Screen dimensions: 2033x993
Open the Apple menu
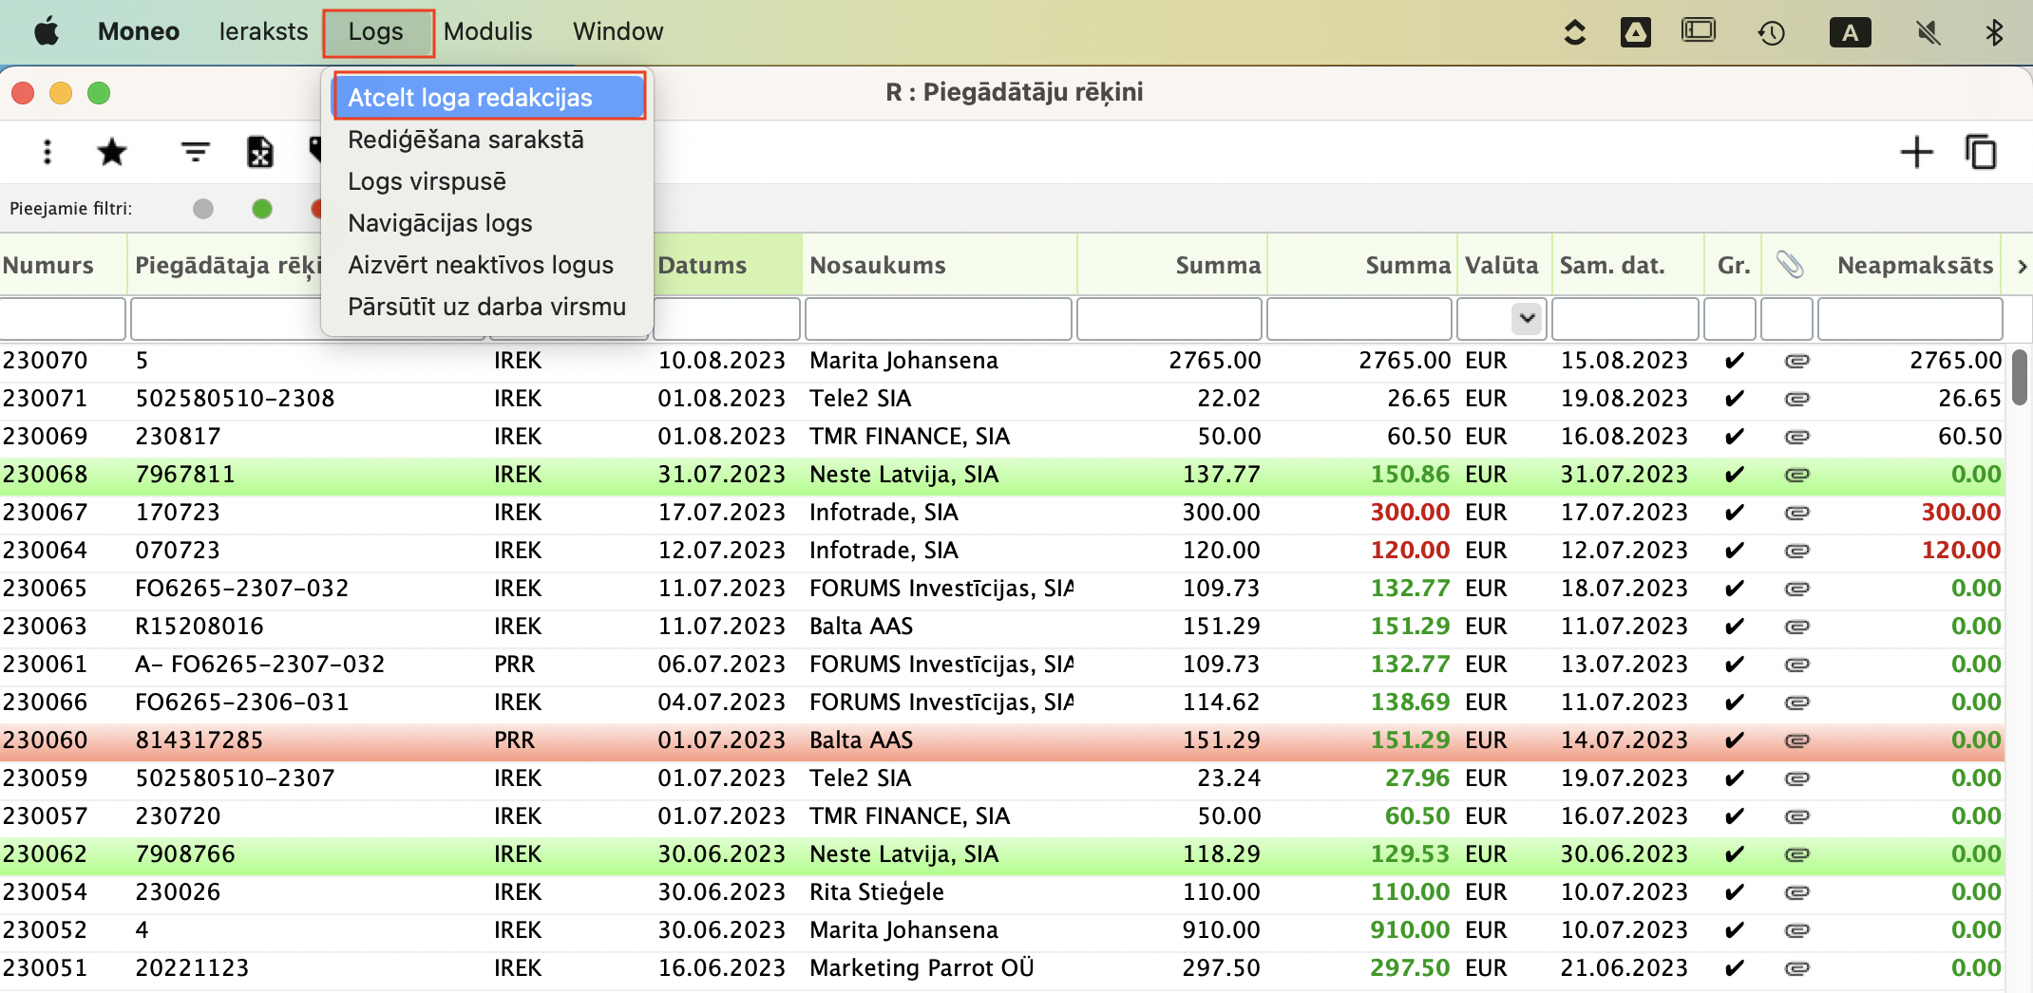coord(47,31)
